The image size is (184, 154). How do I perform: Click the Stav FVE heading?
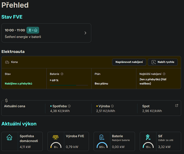click(12, 17)
